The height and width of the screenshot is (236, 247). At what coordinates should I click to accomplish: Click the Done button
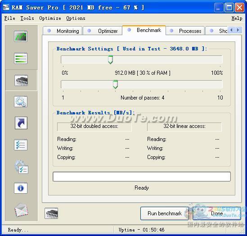(x=217, y=213)
